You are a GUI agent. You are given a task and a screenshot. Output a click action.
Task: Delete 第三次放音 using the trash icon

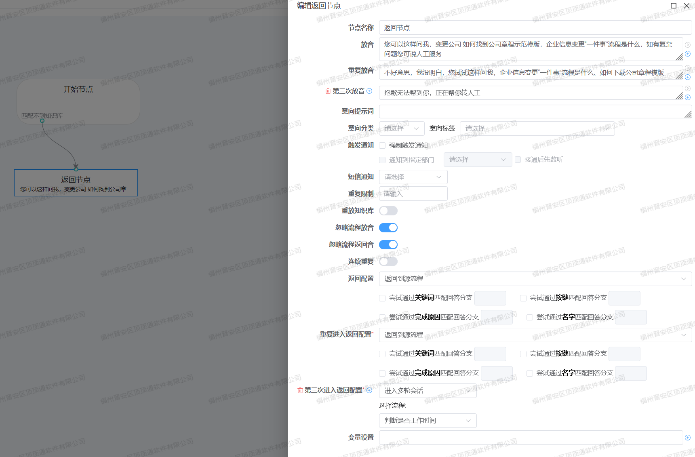point(327,91)
